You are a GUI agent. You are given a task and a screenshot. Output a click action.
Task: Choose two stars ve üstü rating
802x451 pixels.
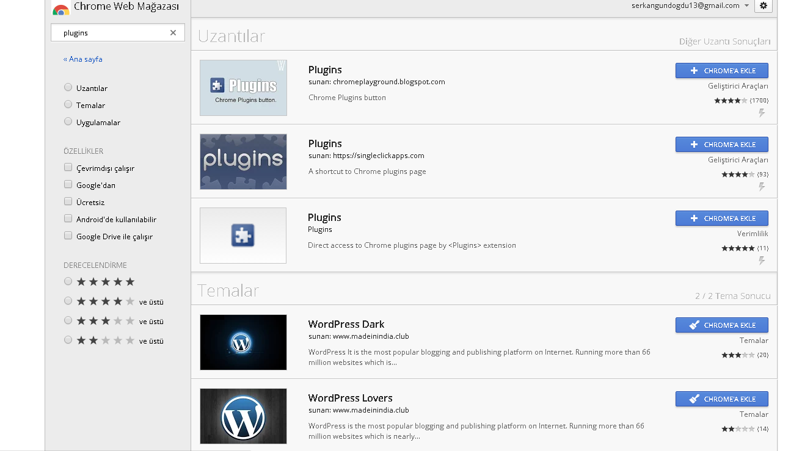pyautogui.click(x=68, y=340)
